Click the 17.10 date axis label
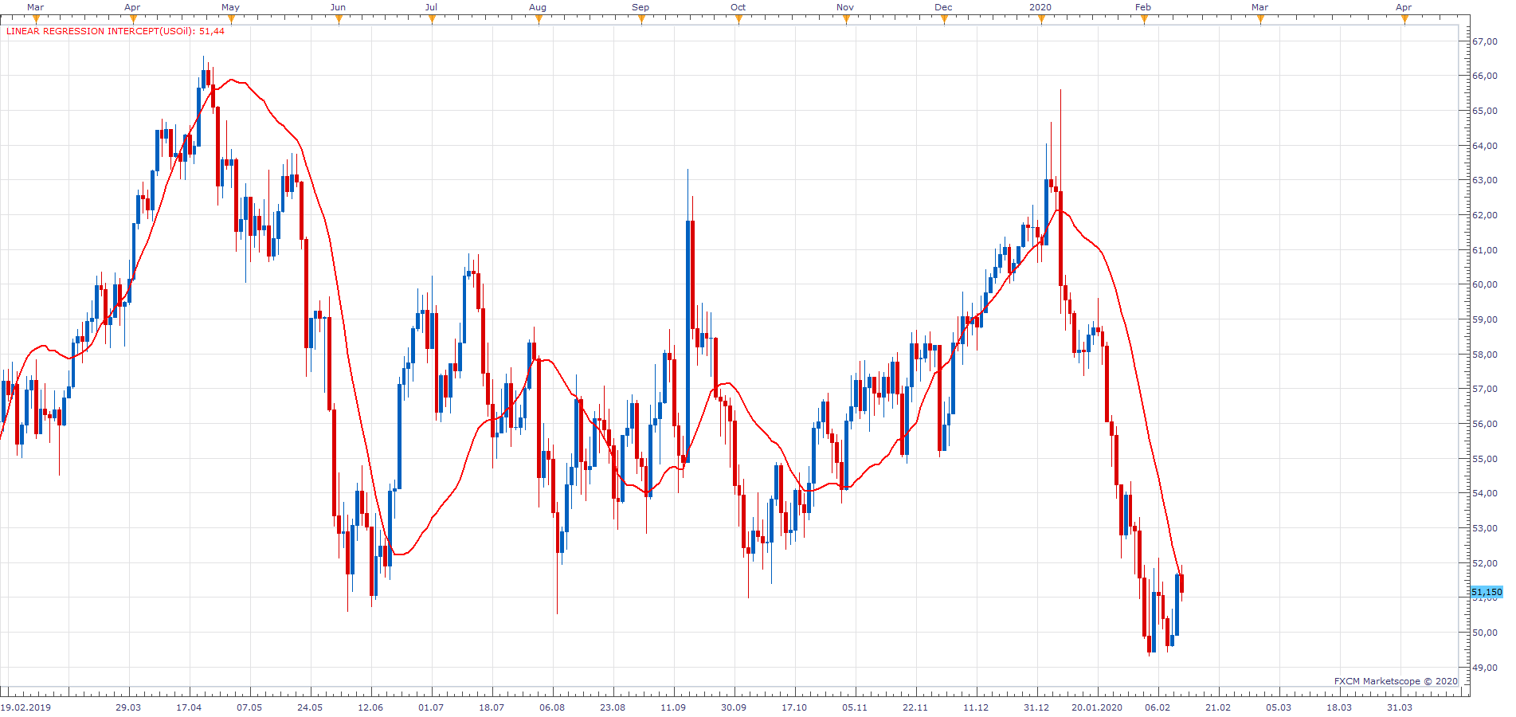 [794, 707]
